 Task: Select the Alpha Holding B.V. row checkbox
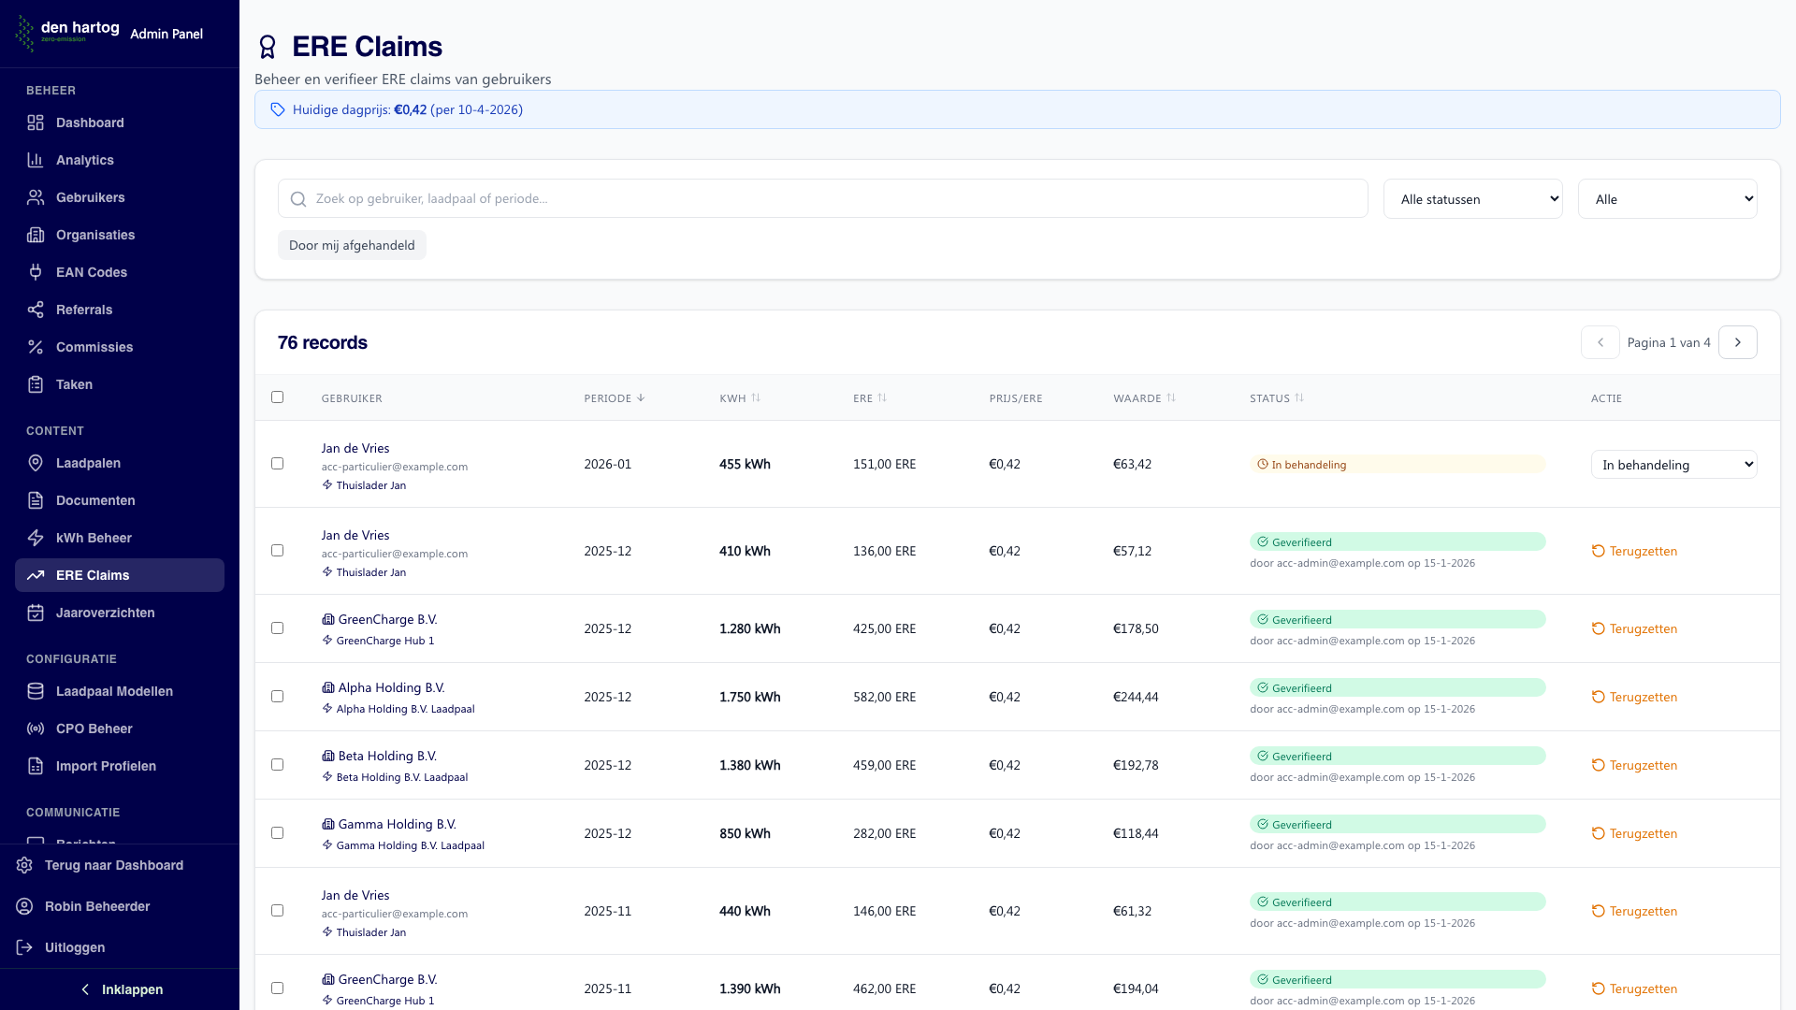click(x=277, y=696)
